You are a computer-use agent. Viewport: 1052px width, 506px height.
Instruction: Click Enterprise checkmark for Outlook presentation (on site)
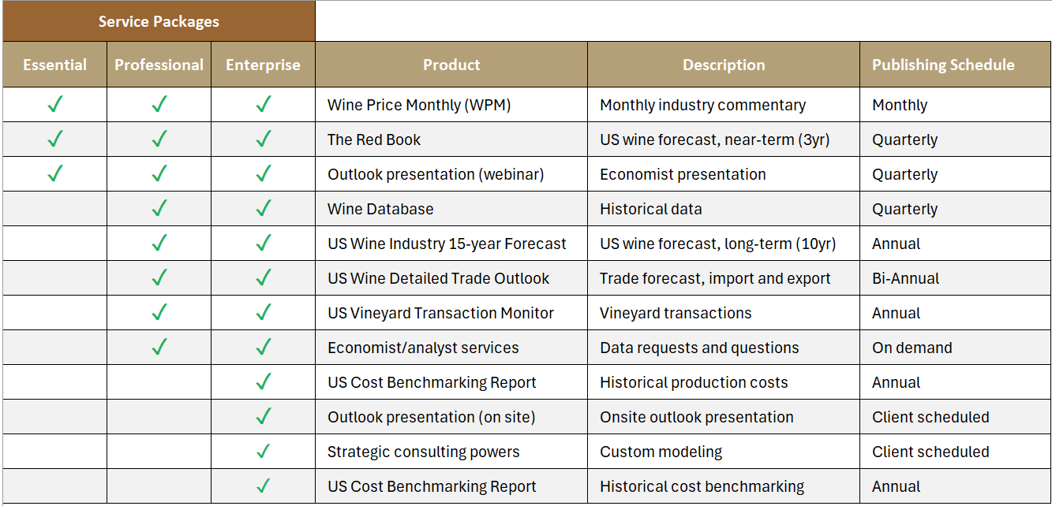[264, 416]
